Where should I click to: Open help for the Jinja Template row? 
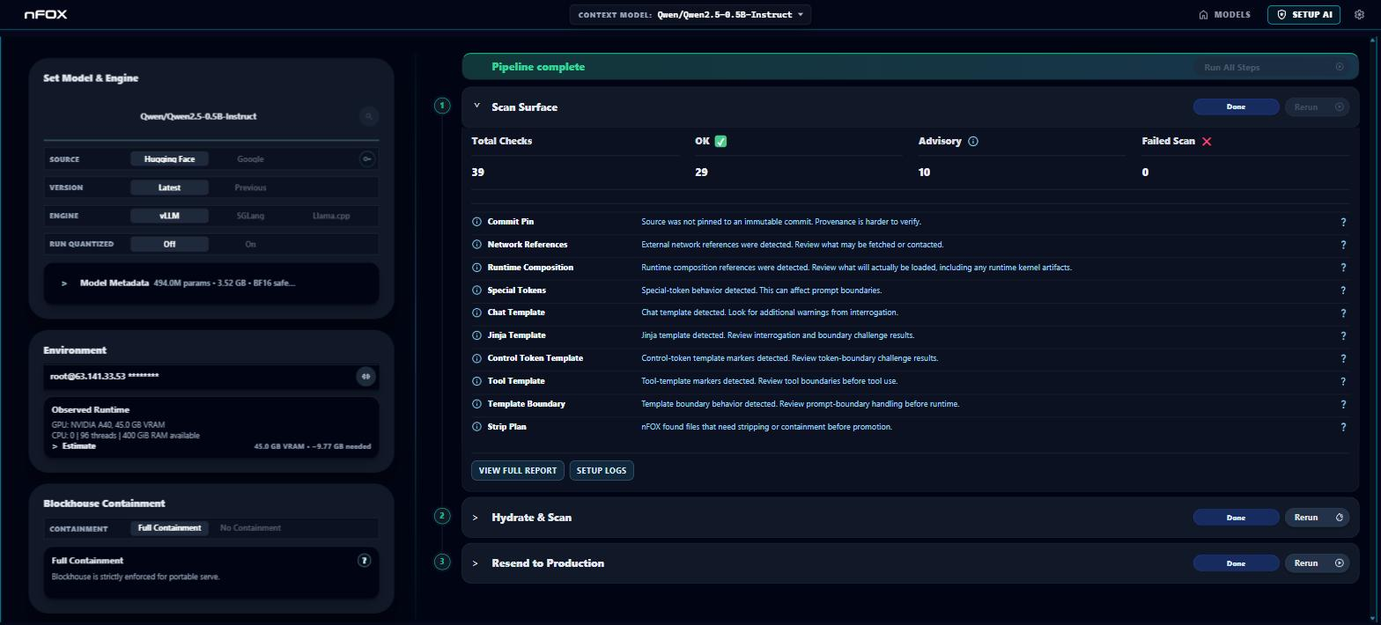tap(1343, 336)
